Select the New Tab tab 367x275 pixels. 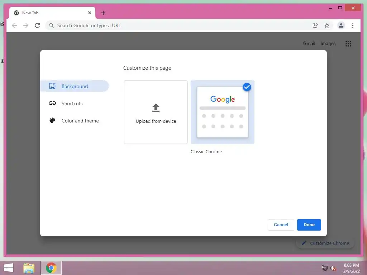click(x=52, y=13)
